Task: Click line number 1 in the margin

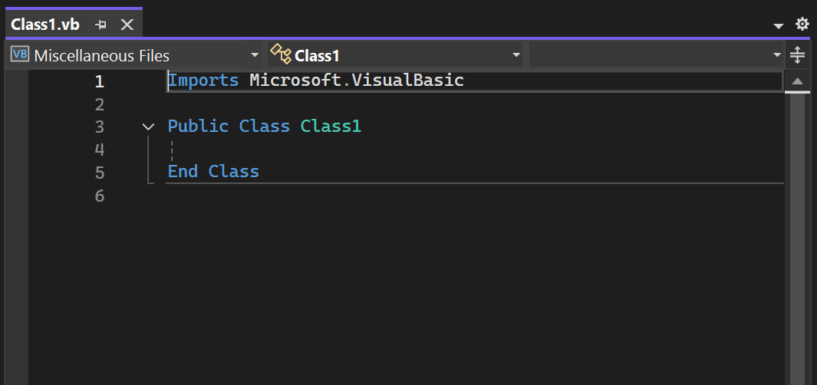Action: click(x=99, y=81)
